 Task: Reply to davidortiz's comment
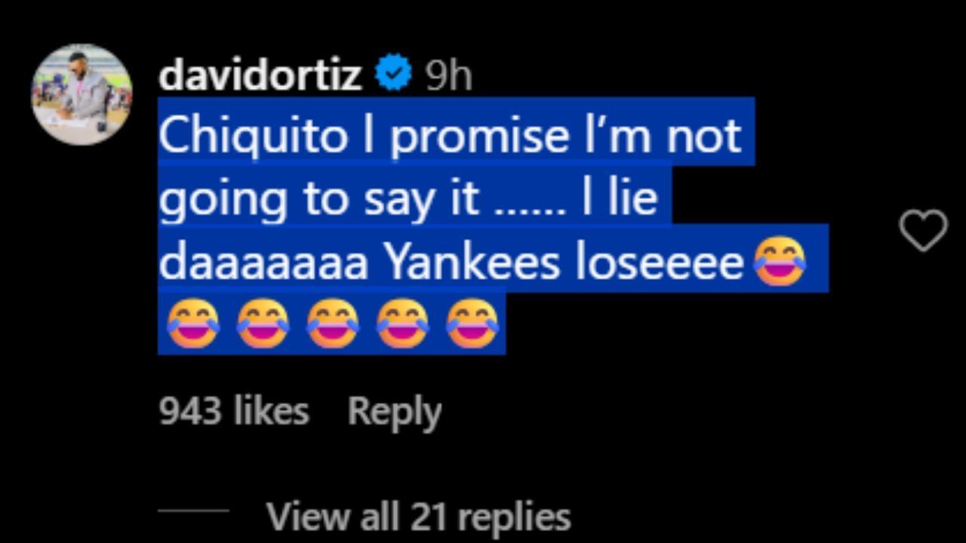coord(394,412)
